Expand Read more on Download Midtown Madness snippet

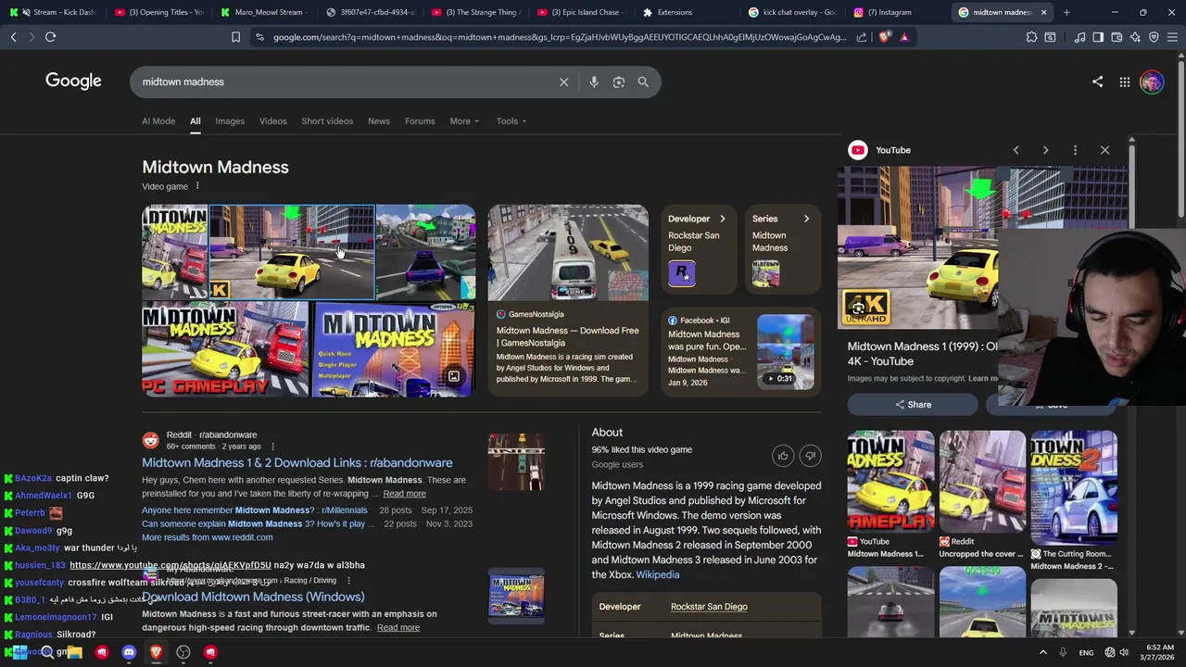tap(398, 627)
